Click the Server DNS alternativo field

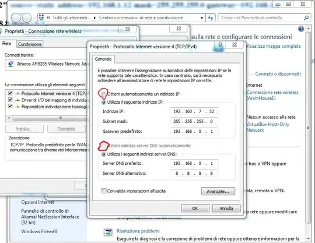194,174
